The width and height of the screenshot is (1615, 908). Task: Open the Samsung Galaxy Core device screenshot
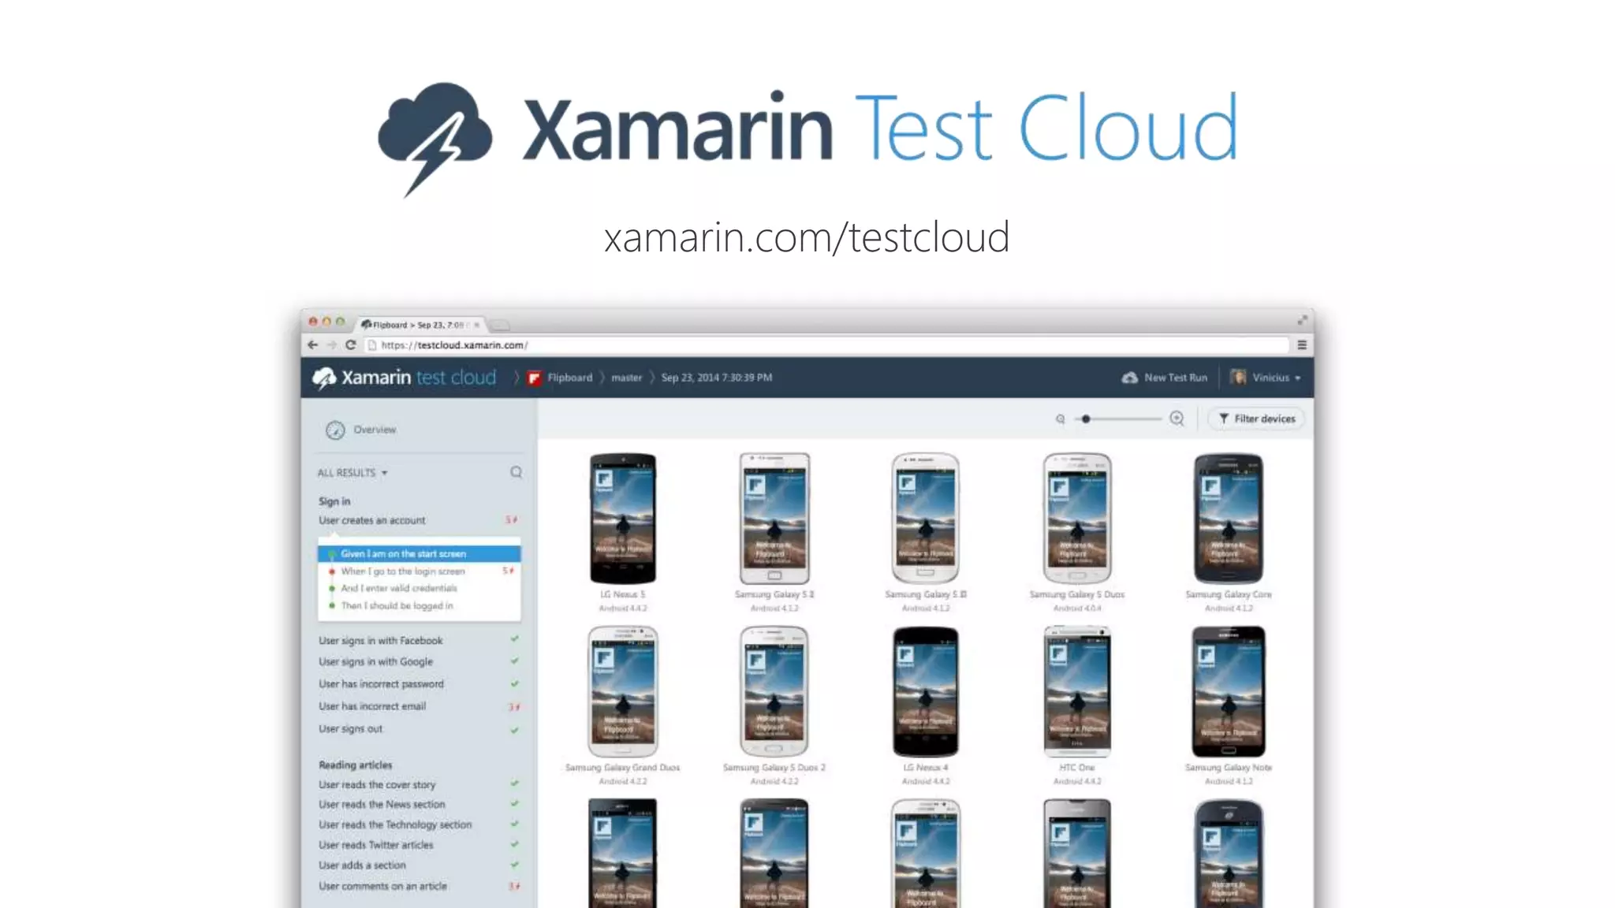pyautogui.click(x=1229, y=518)
